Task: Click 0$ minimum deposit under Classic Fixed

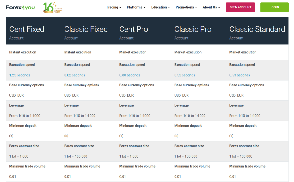Action: pos(66,136)
